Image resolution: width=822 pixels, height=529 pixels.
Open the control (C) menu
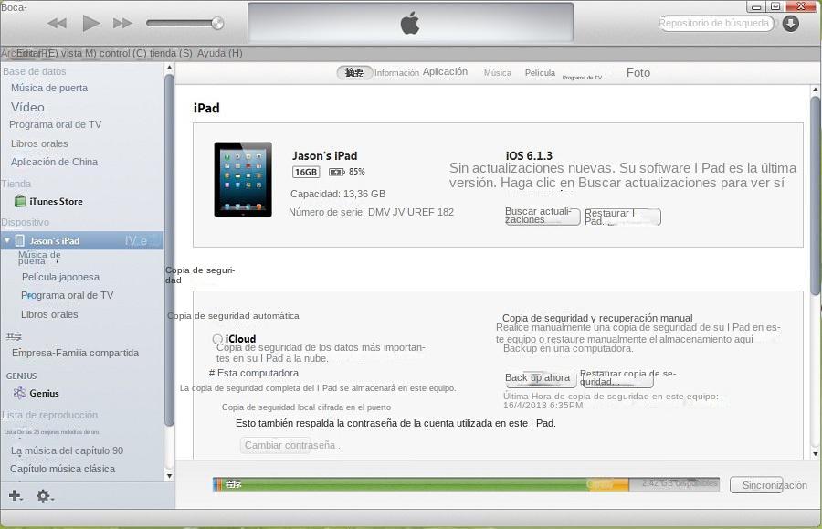point(122,53)
